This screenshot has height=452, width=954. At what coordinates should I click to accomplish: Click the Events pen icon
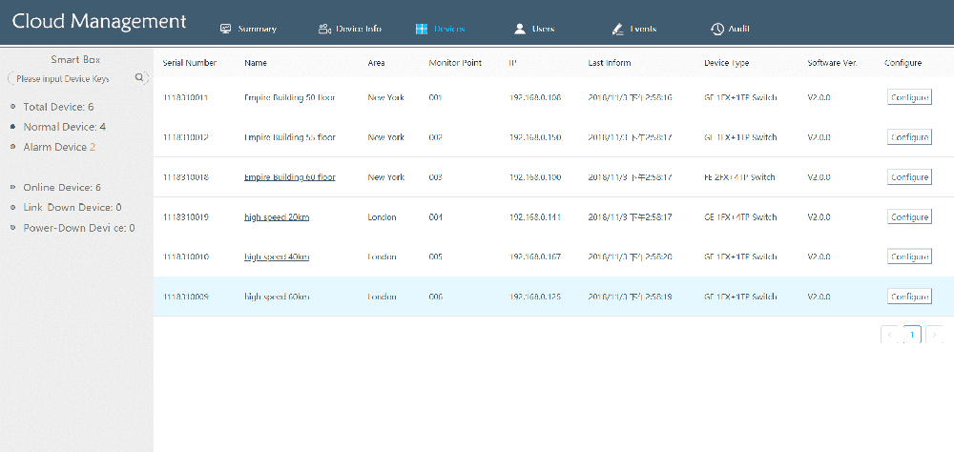click(x=617, y=29)
